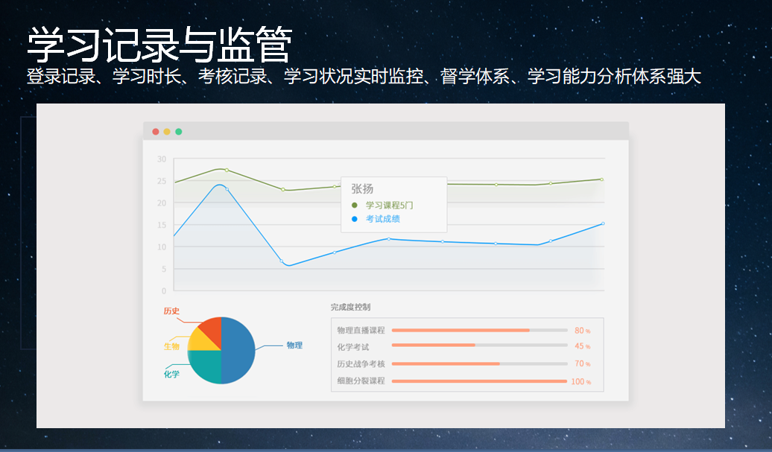Image resolution: width=772 pixels, height=452 pixels.
Task: Click the yellow window dot
Action: 167,132
